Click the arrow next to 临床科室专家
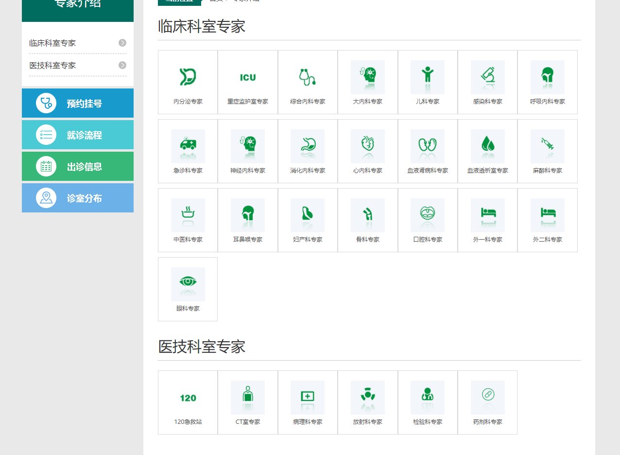The height and width of the screenshot is (455, 620). [x=122, y=43]
